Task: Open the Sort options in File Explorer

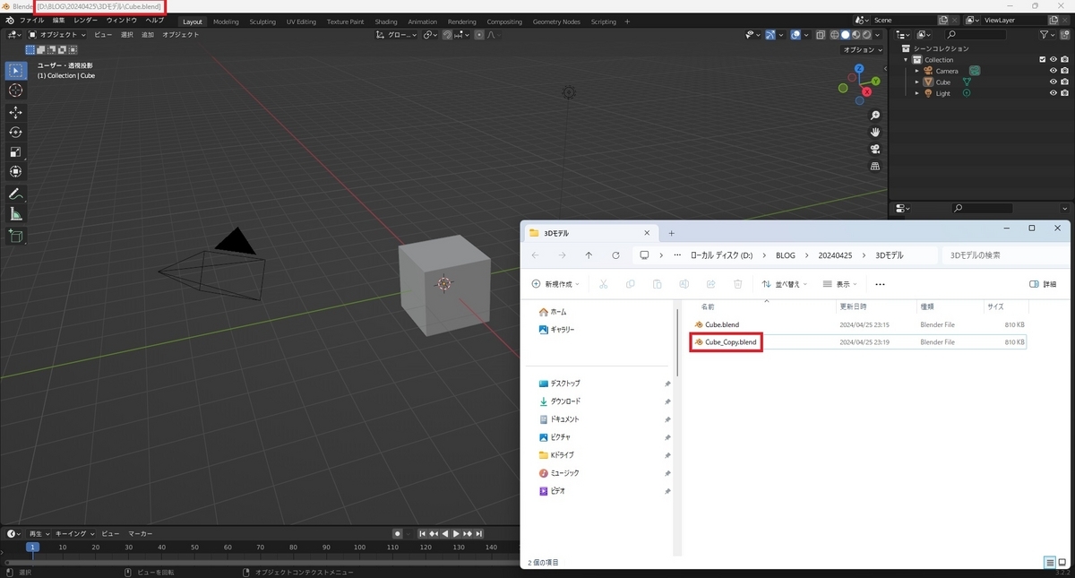Action: click(785, 284)
